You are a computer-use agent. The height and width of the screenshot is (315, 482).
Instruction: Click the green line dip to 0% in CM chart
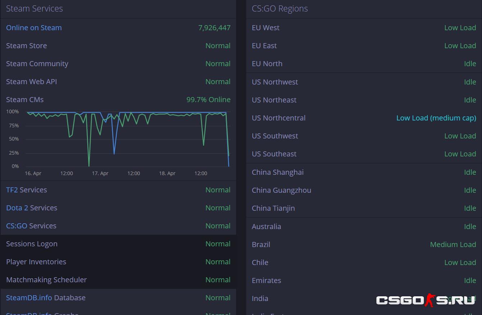click(x=89, y=165)
